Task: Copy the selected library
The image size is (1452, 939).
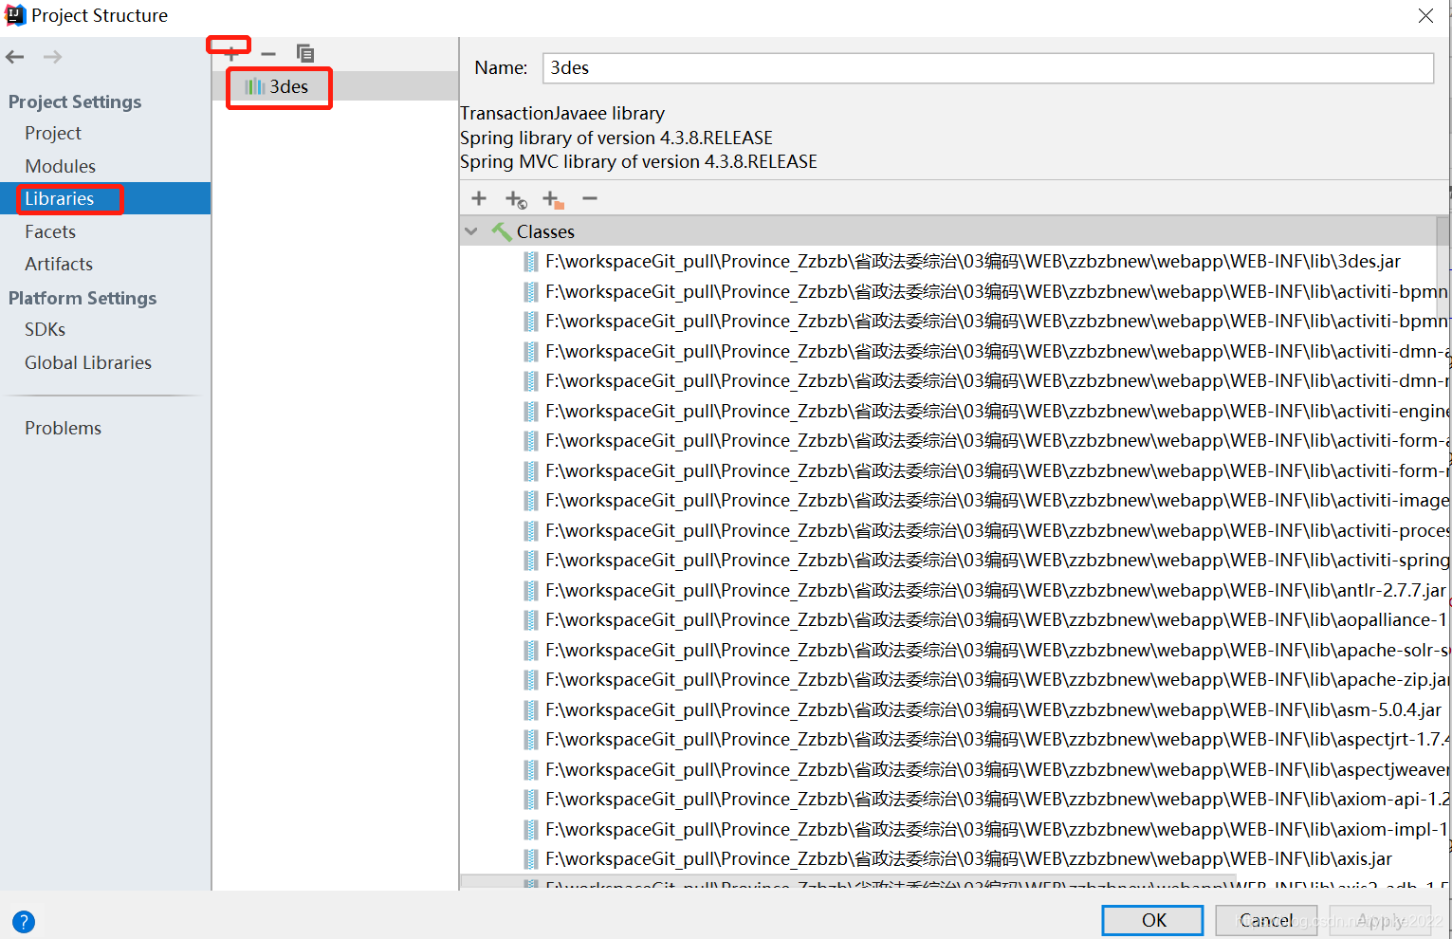Action: 304,53
